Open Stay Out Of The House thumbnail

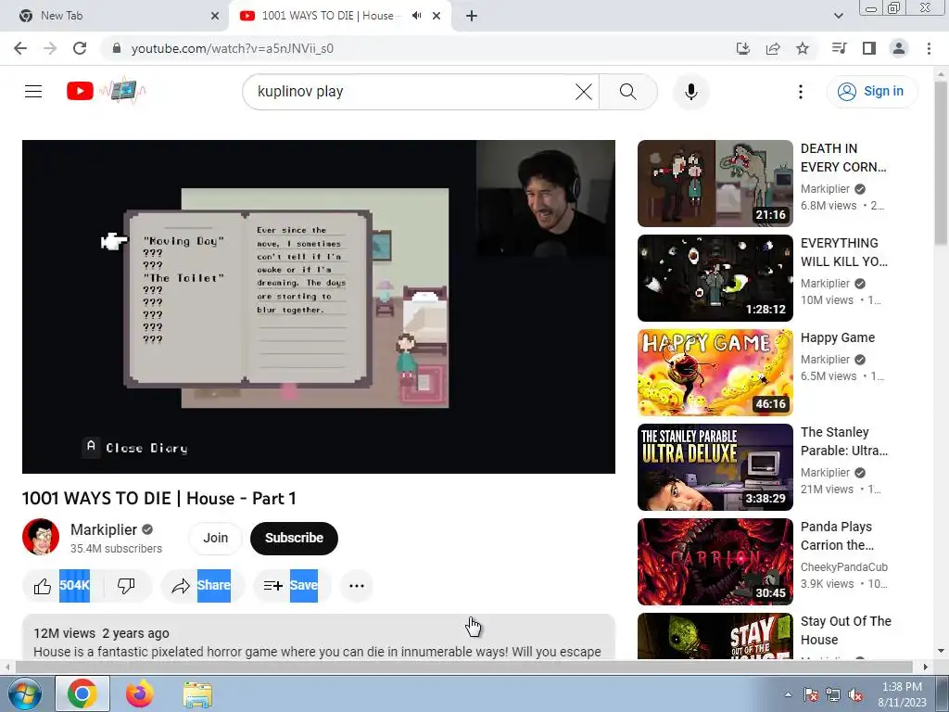(715, 636)
